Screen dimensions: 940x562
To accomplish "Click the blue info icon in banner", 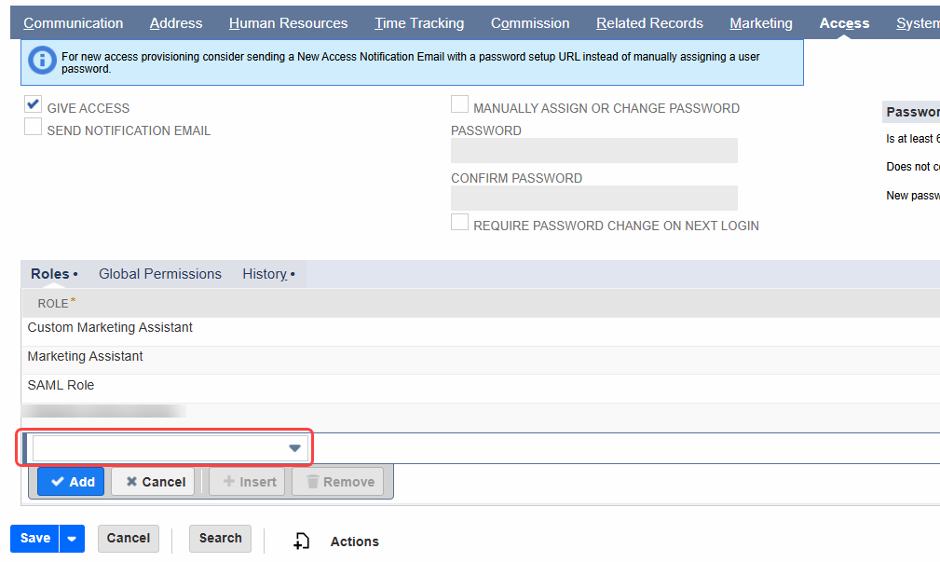I will click(x=42, y=62).
